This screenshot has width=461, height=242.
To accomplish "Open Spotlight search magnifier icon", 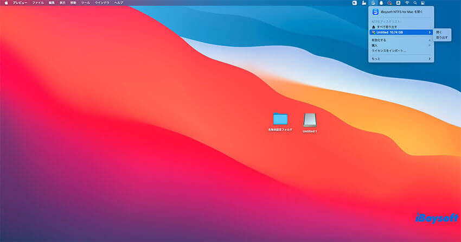I will point(415,3).
